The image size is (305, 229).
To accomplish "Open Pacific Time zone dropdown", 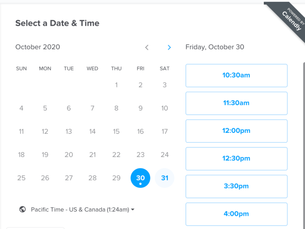I will pos(83,210).
